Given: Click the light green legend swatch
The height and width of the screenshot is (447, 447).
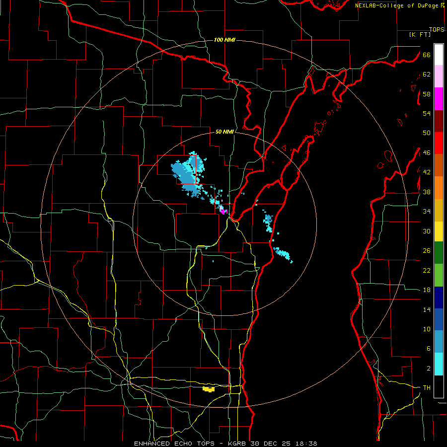Looking at the screenshot, I should (x=439, y=275).
